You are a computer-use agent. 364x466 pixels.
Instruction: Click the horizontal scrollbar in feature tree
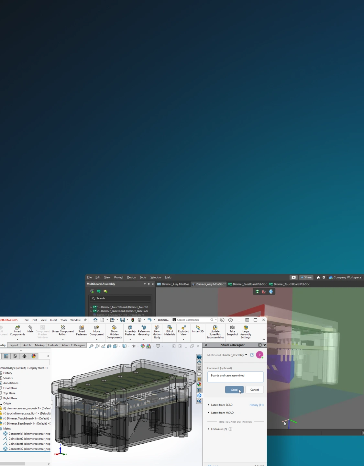point(13,463)
